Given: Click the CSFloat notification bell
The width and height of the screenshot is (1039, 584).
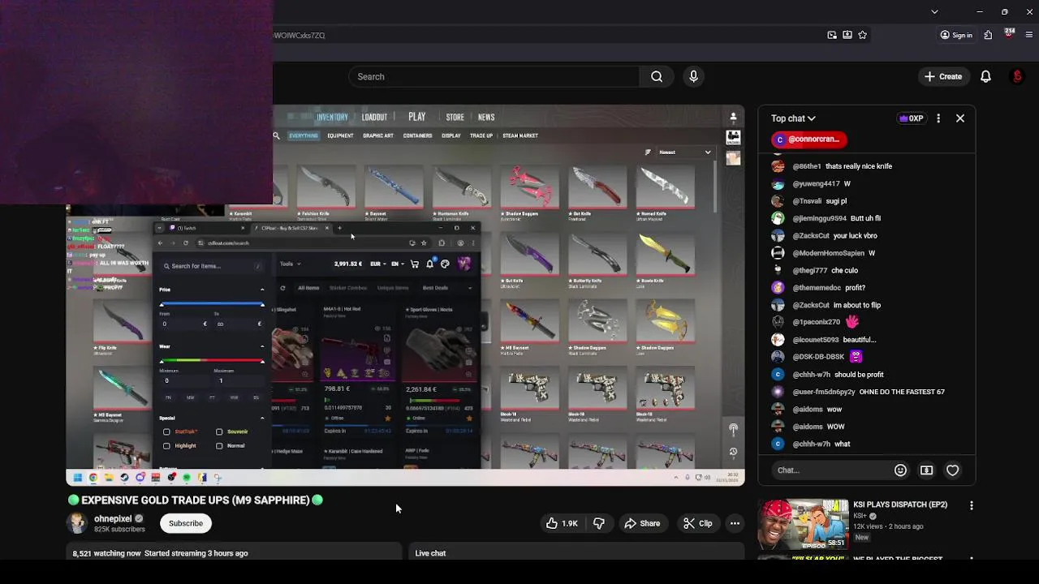Looking at the screenshot, I should [430, 264].
